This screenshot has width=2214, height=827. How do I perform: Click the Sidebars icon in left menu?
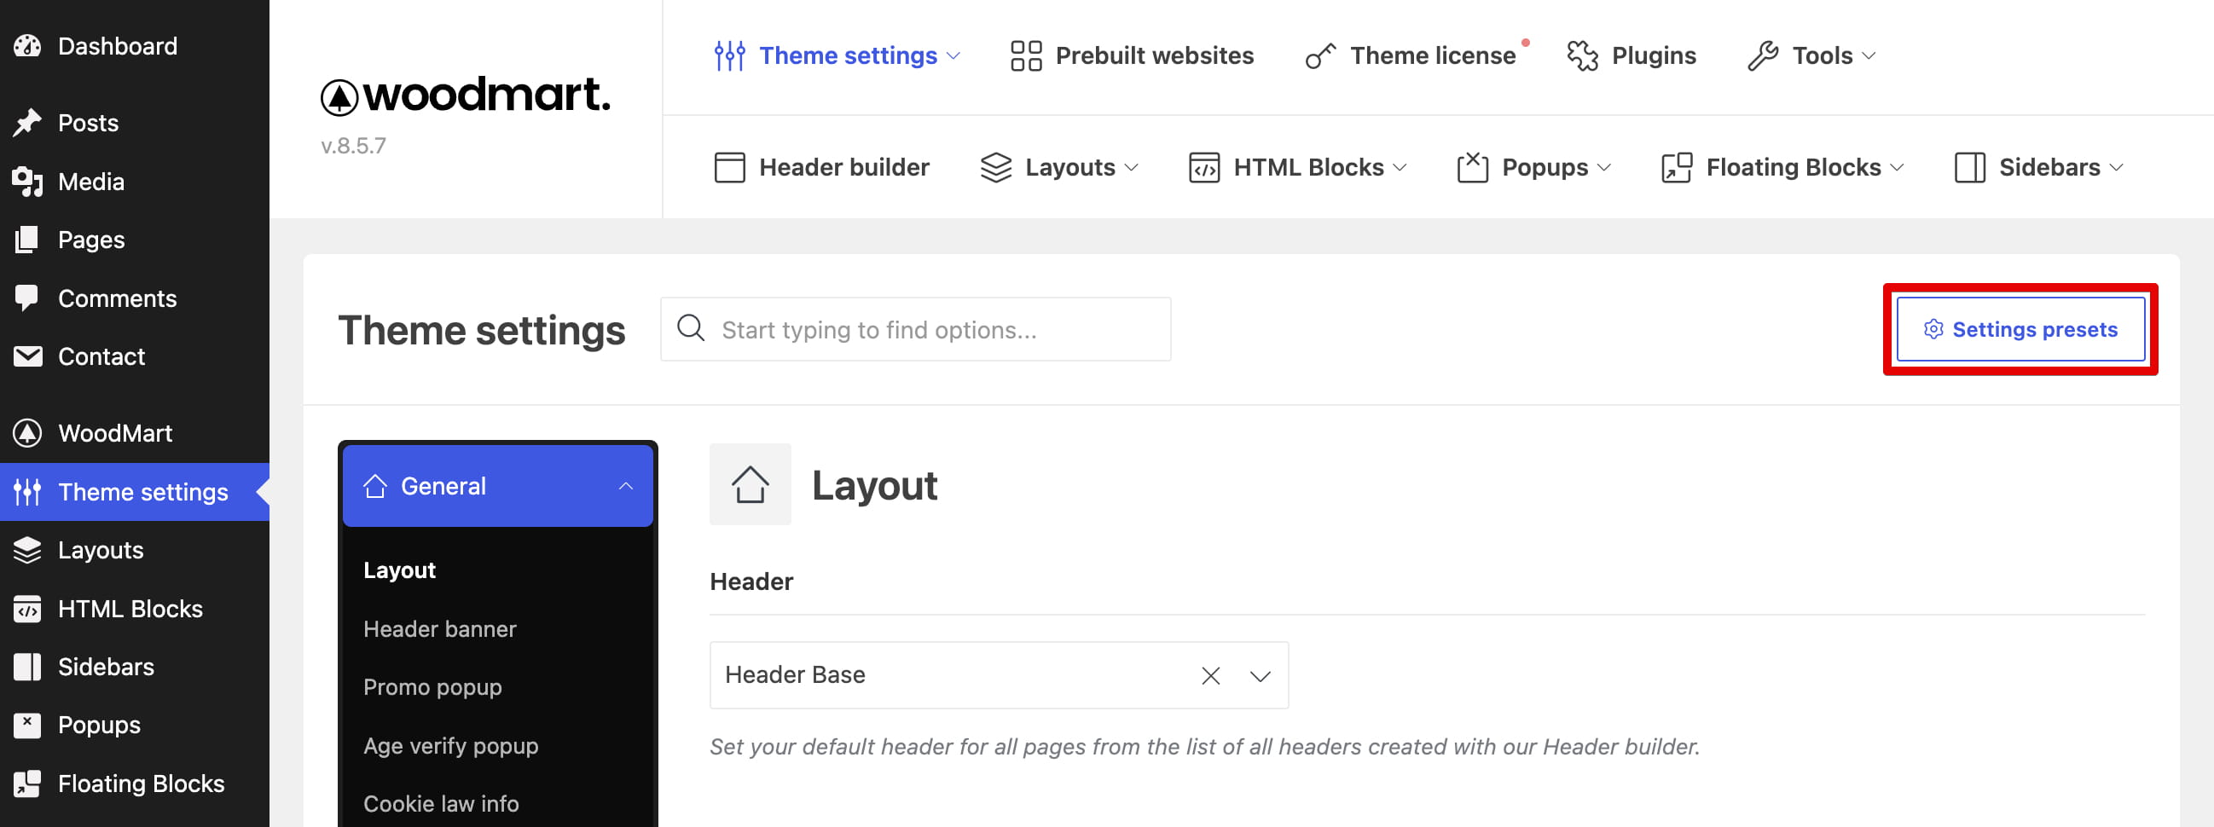point(27,667)
